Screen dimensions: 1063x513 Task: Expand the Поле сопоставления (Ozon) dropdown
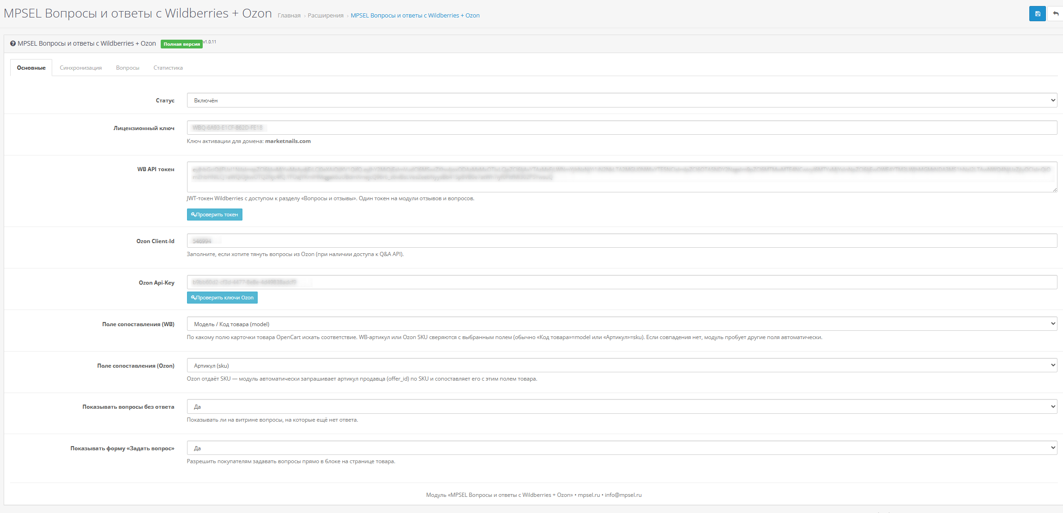(x=622, y=365)
